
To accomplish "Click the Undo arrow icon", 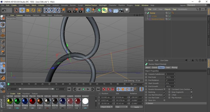I will (4, 10).
